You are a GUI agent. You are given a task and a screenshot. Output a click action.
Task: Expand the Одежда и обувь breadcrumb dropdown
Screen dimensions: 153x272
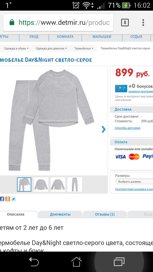point(16,48)
